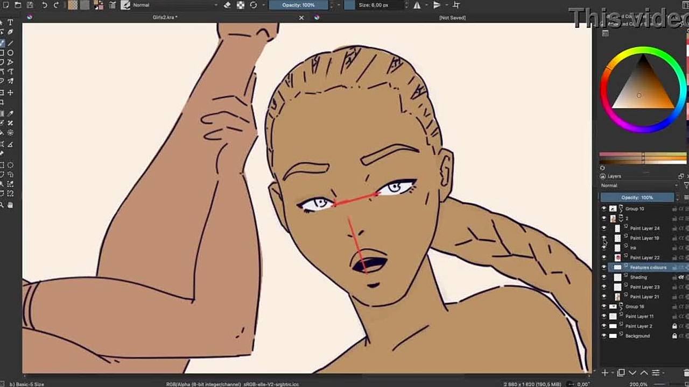Switch to Girls2.kra document tab
The height and width of the screenshot is (387, 689).
pos(165,18)
